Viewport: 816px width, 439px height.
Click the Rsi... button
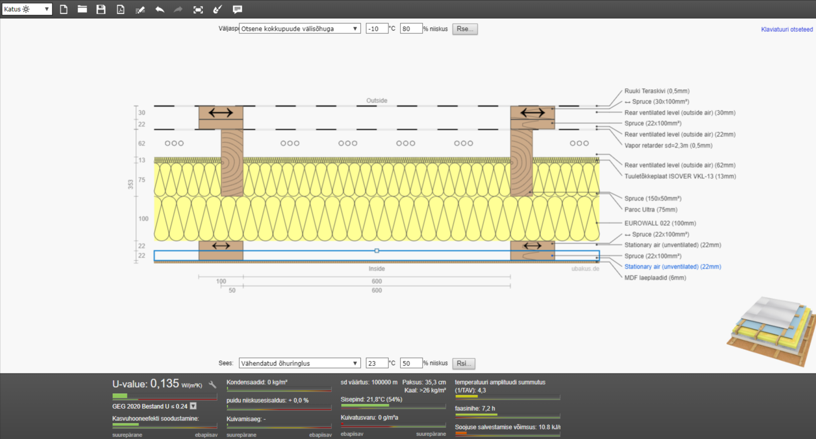(x=464, y=363)
